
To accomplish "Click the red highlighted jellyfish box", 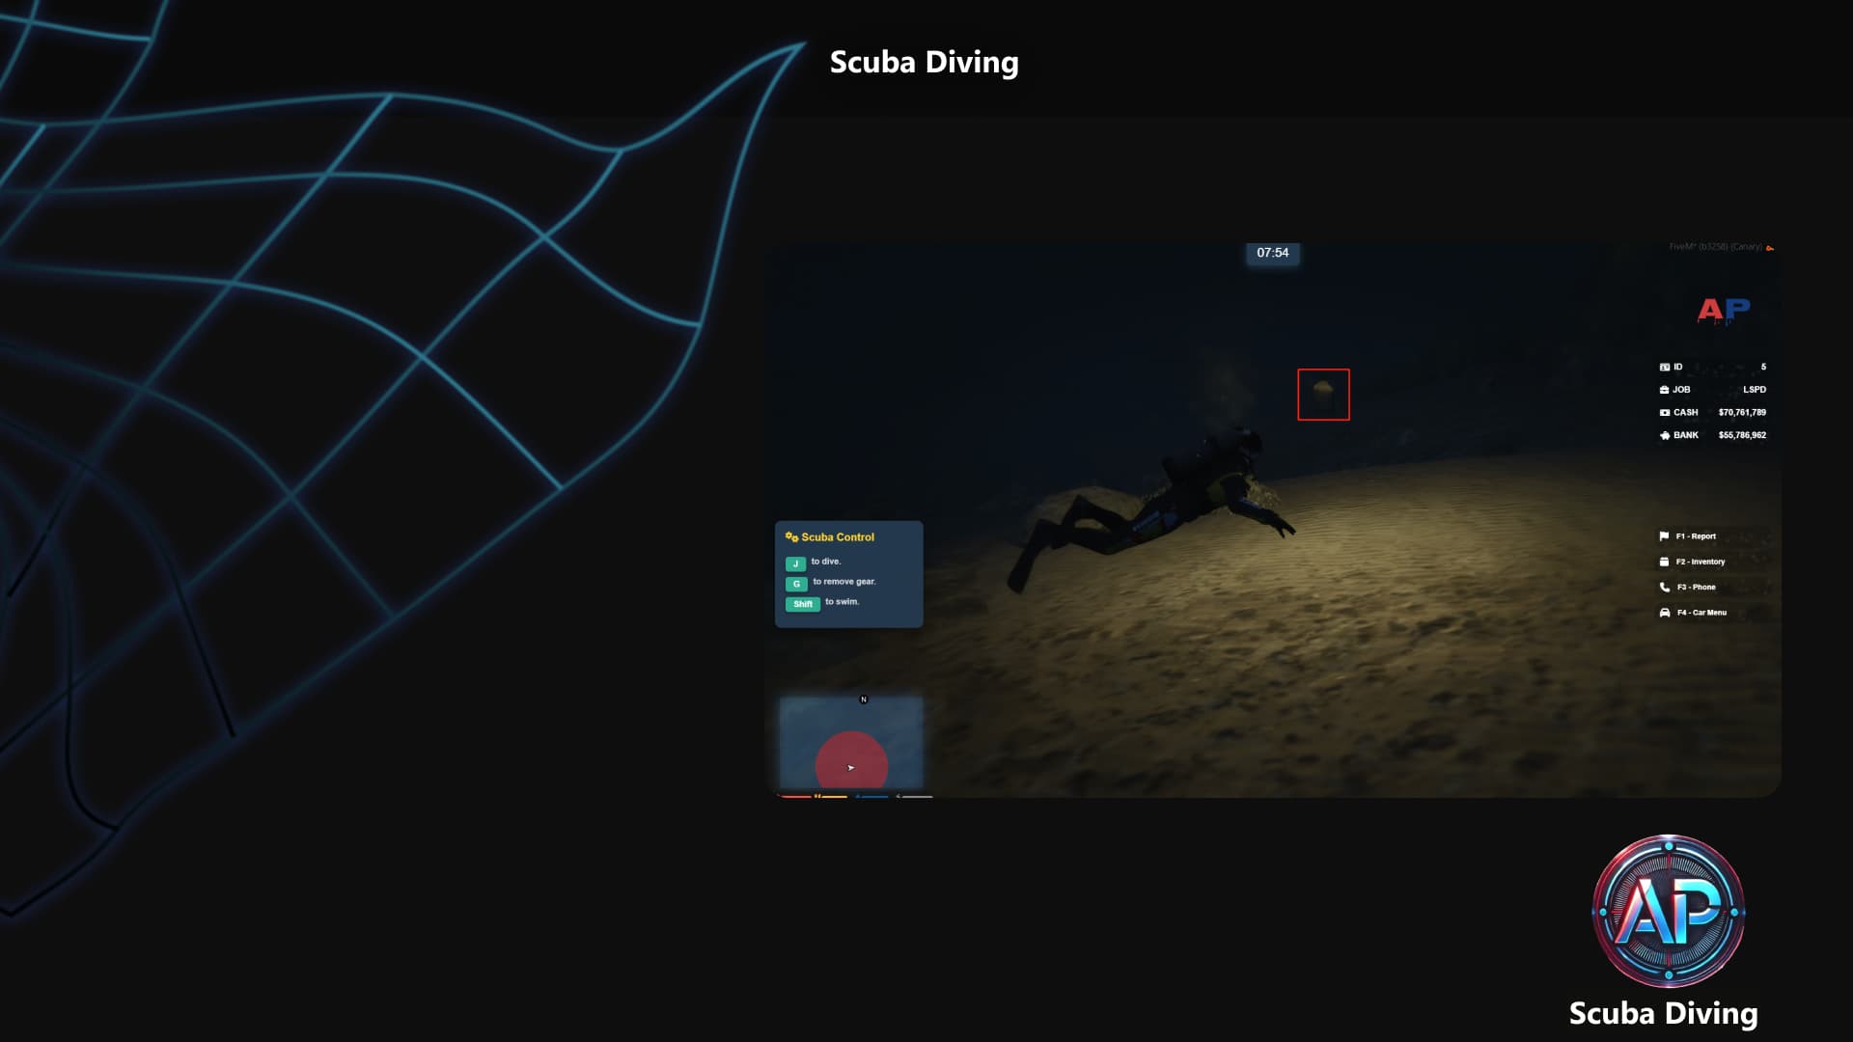I will (1323, 395).
